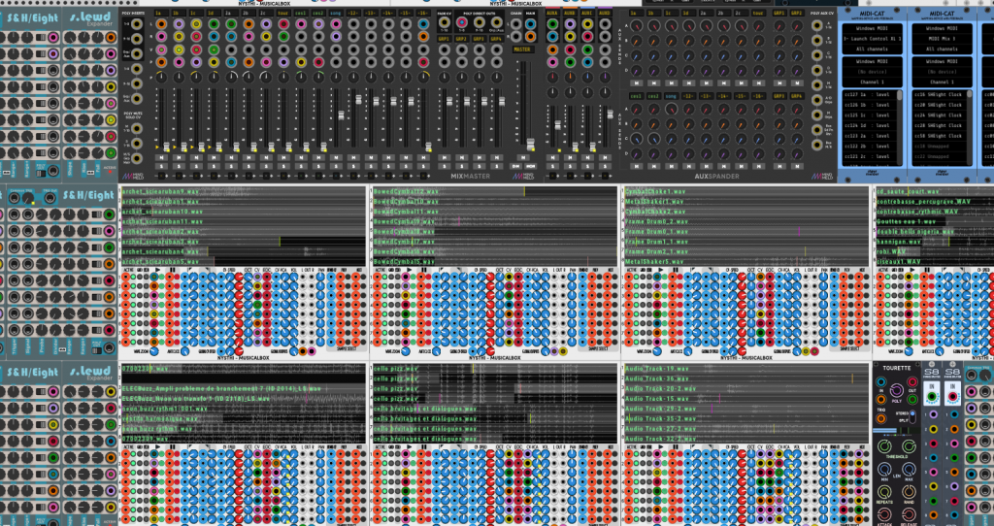Click AuxSpander send D knob for GRP2
This screenshot has width=994, height=526.
(796, 70)
